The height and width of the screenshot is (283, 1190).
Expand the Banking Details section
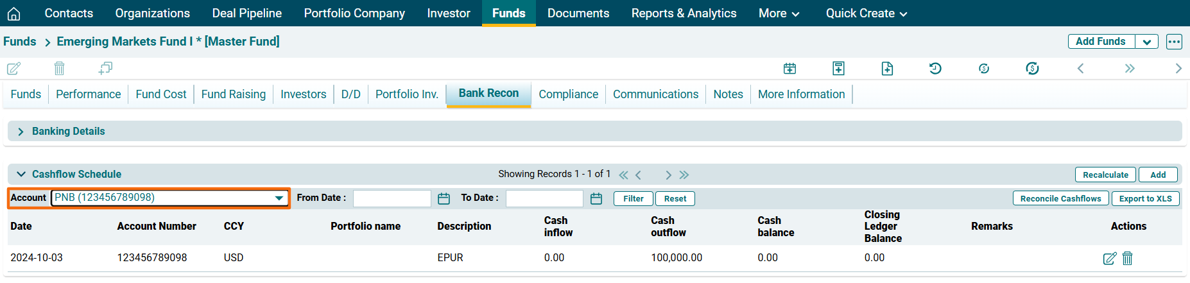click(x=21, y=132)
